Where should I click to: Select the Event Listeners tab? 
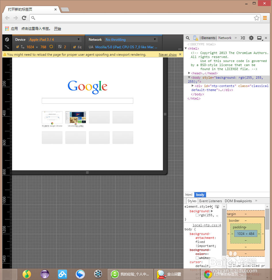pos(210,201)
